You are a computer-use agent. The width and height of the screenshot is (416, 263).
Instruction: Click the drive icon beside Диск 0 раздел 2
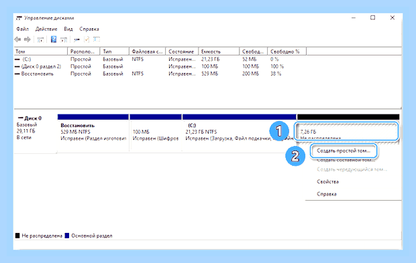(x=17, y=66)
